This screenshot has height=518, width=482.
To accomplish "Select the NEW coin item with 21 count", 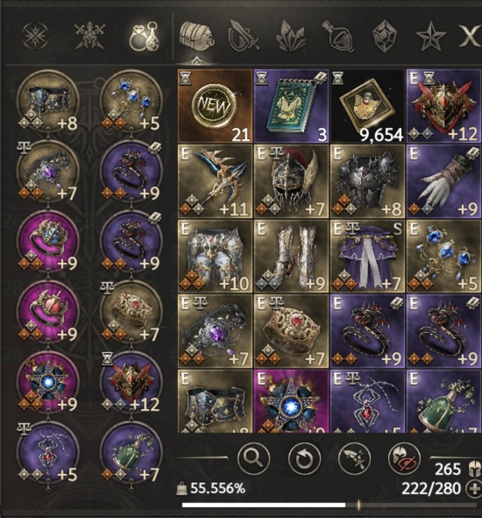I will click(x=215, y=106).
